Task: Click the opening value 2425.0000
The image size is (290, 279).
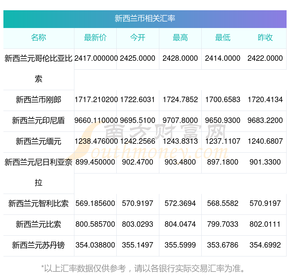Action: [137, 58]
